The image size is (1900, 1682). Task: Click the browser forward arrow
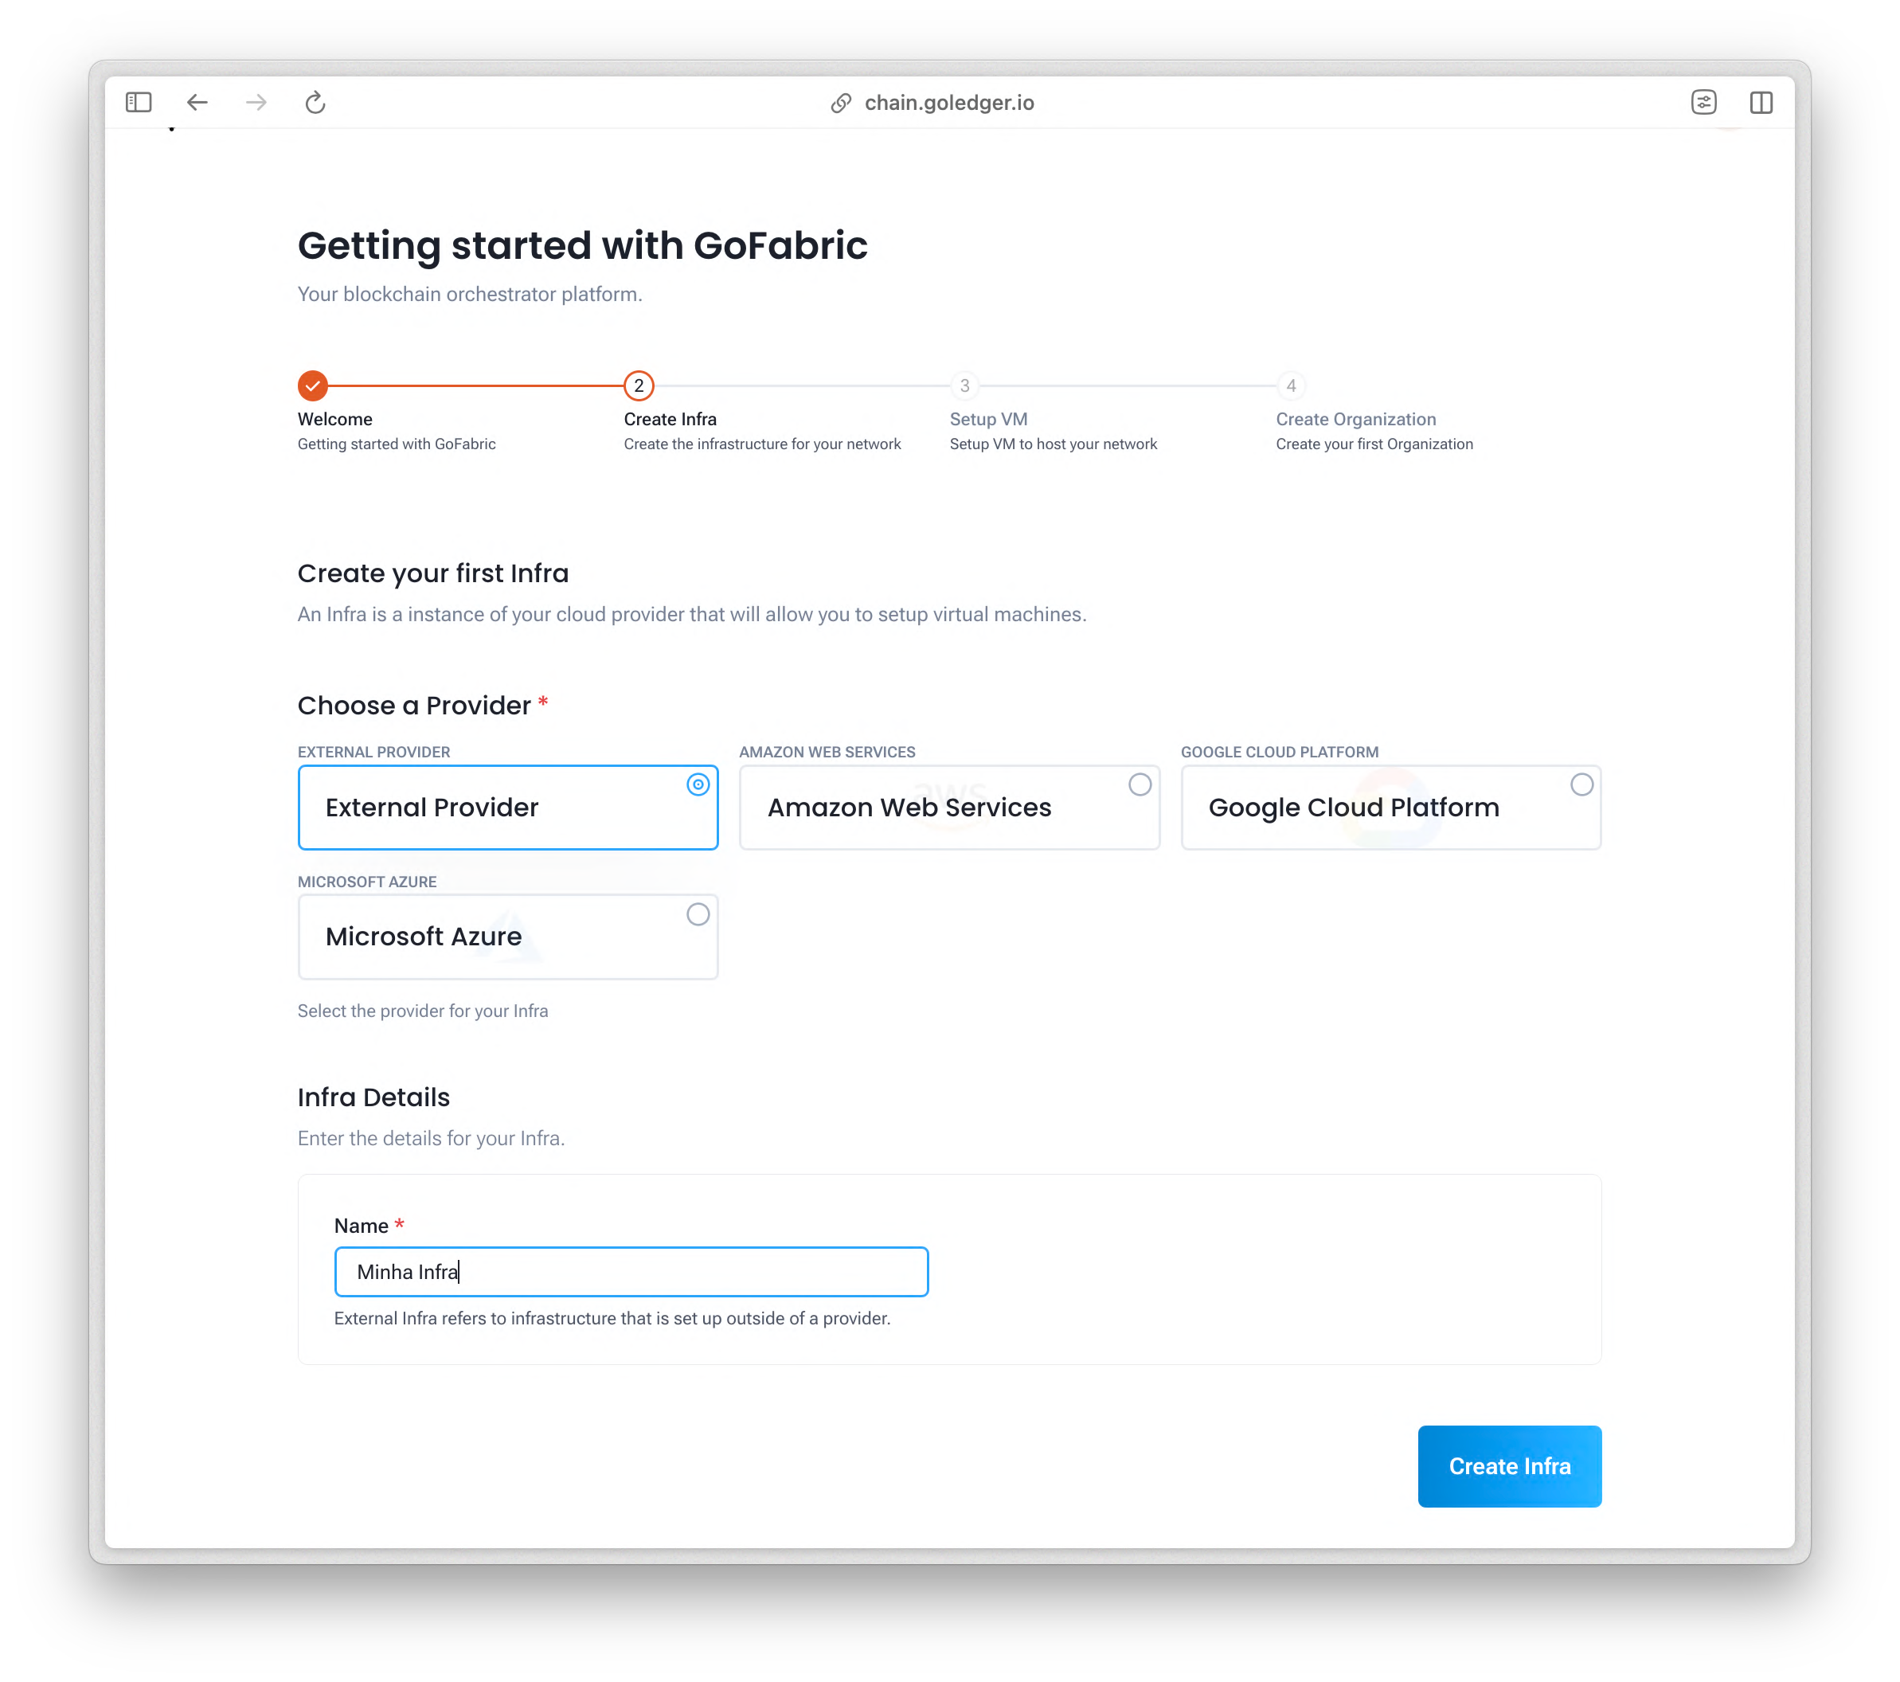pyautogui.click(x=256, y=102)
